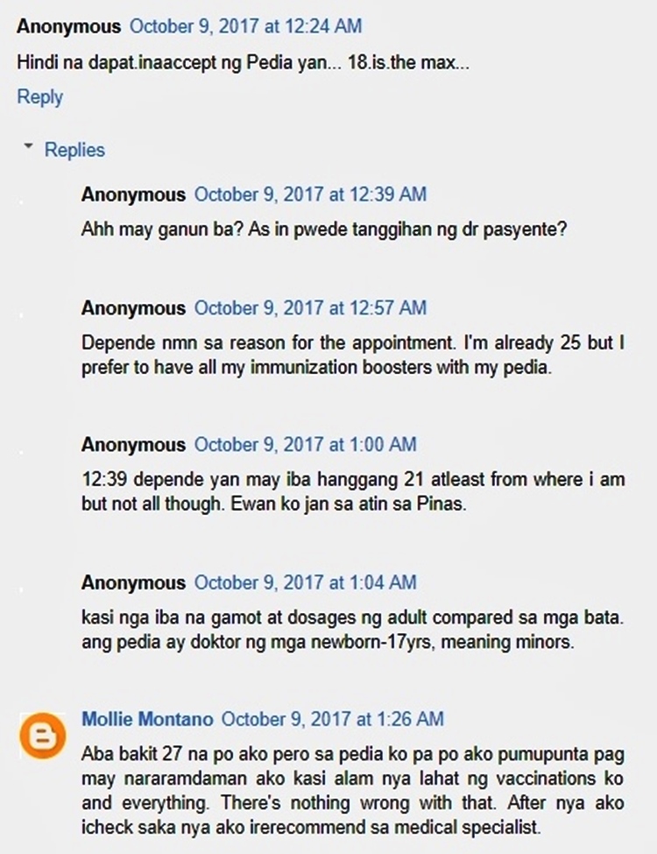Image resolution: width=657 pixels, height=854 pixels.
Task: Click the reply text mentioning newborn-17yrs
Action: (353, 630)
